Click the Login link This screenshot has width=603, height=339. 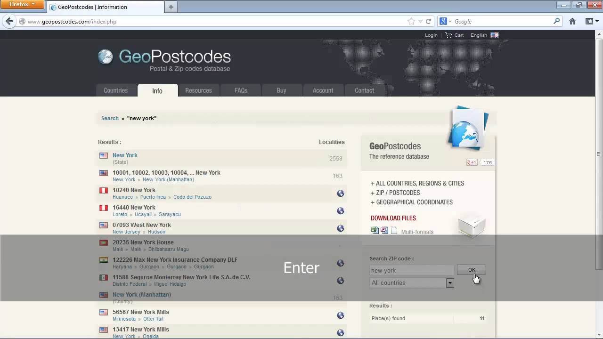(x=431, y=35)
